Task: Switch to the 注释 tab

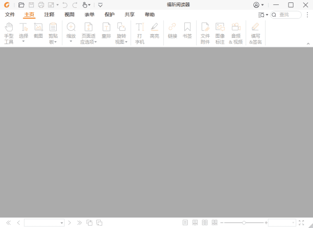Action: pos(49,15)
